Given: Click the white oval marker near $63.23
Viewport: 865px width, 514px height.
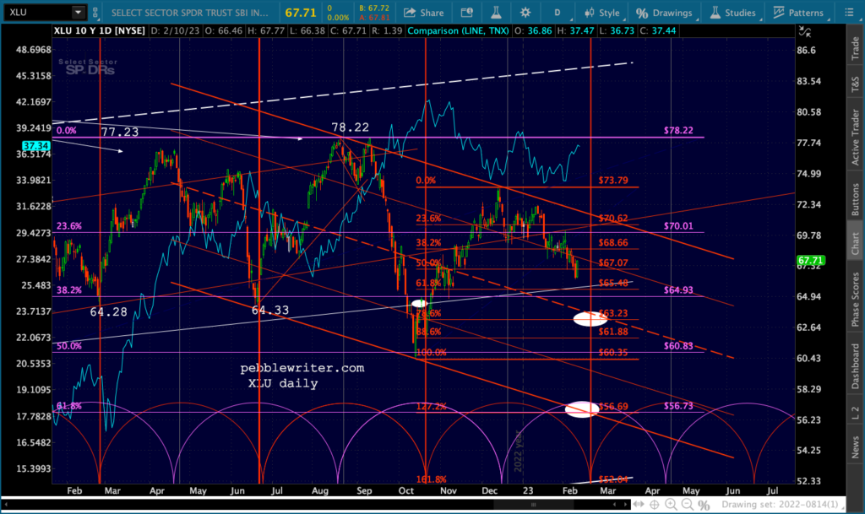Looking at the screenshot, I should coord(590,318).
